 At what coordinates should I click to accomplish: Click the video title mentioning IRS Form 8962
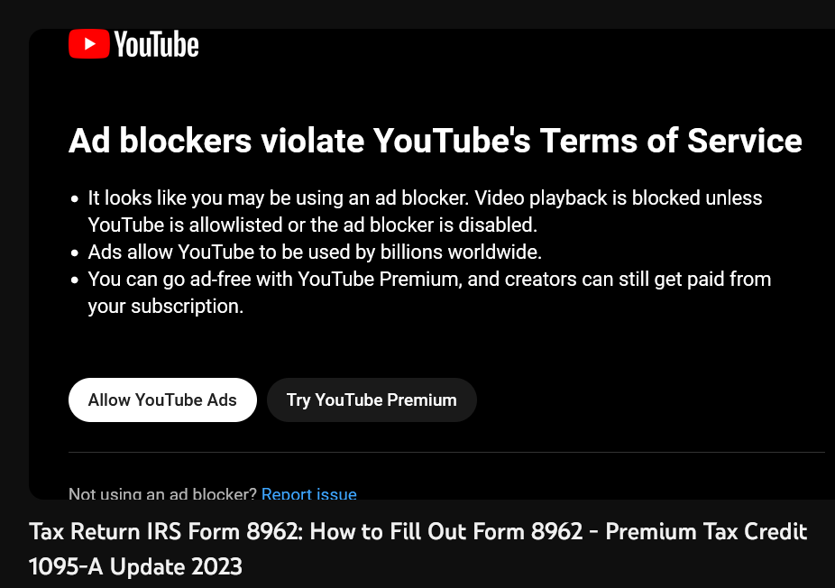[x=417, y=531]
